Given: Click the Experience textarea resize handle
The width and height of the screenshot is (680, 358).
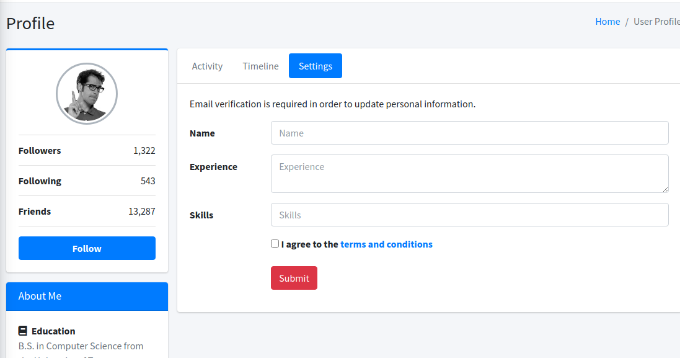Looking at the screenshot, I should (x=665, y=189).
